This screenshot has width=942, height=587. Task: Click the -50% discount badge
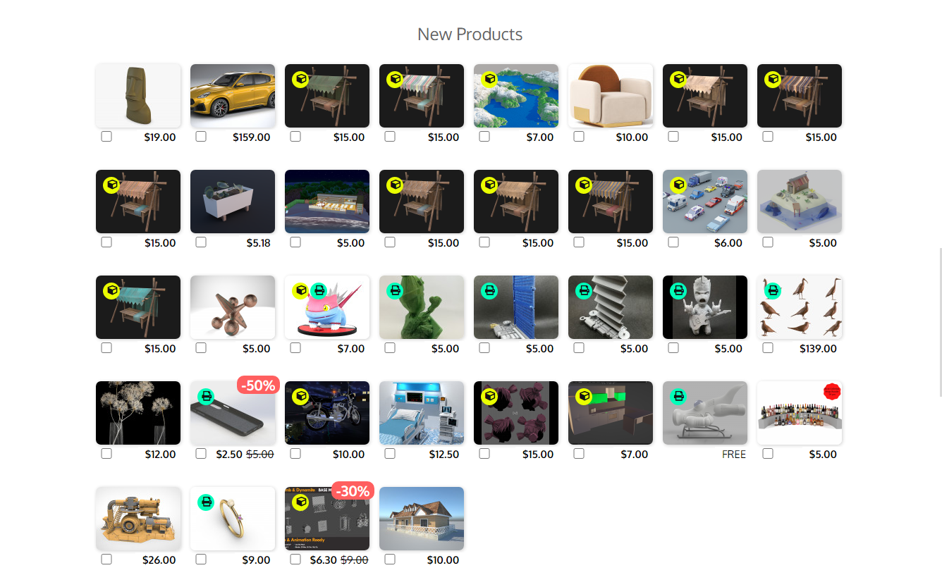(259, 385)
